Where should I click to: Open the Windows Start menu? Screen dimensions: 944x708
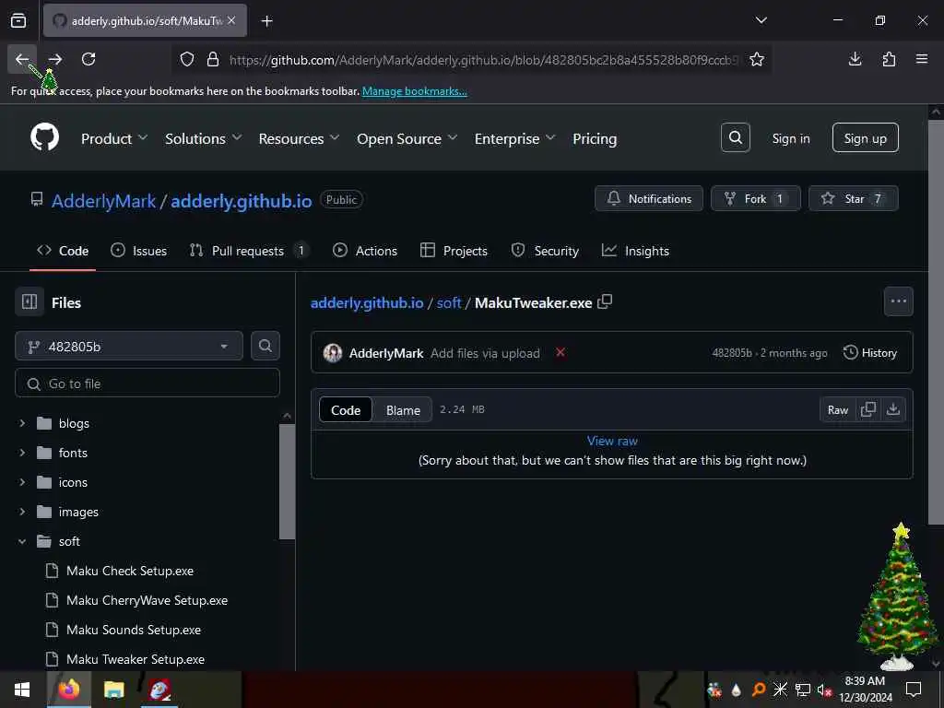tap(22, 690)
